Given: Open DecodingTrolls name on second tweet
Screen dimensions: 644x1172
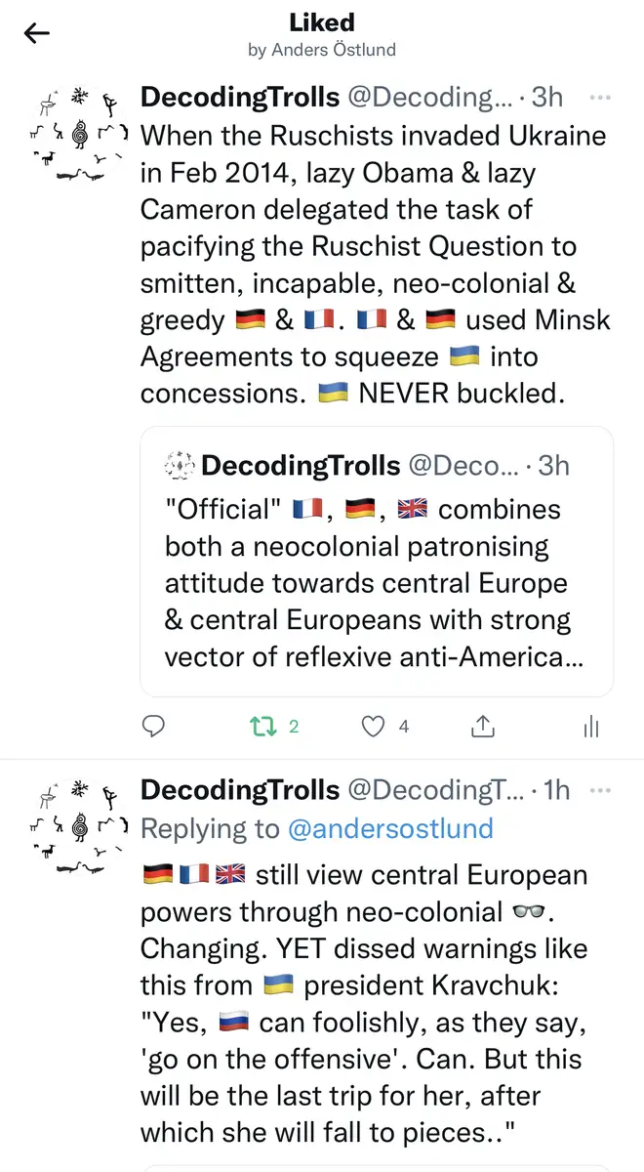Looking at the screenshot, I should coord(240,789).
